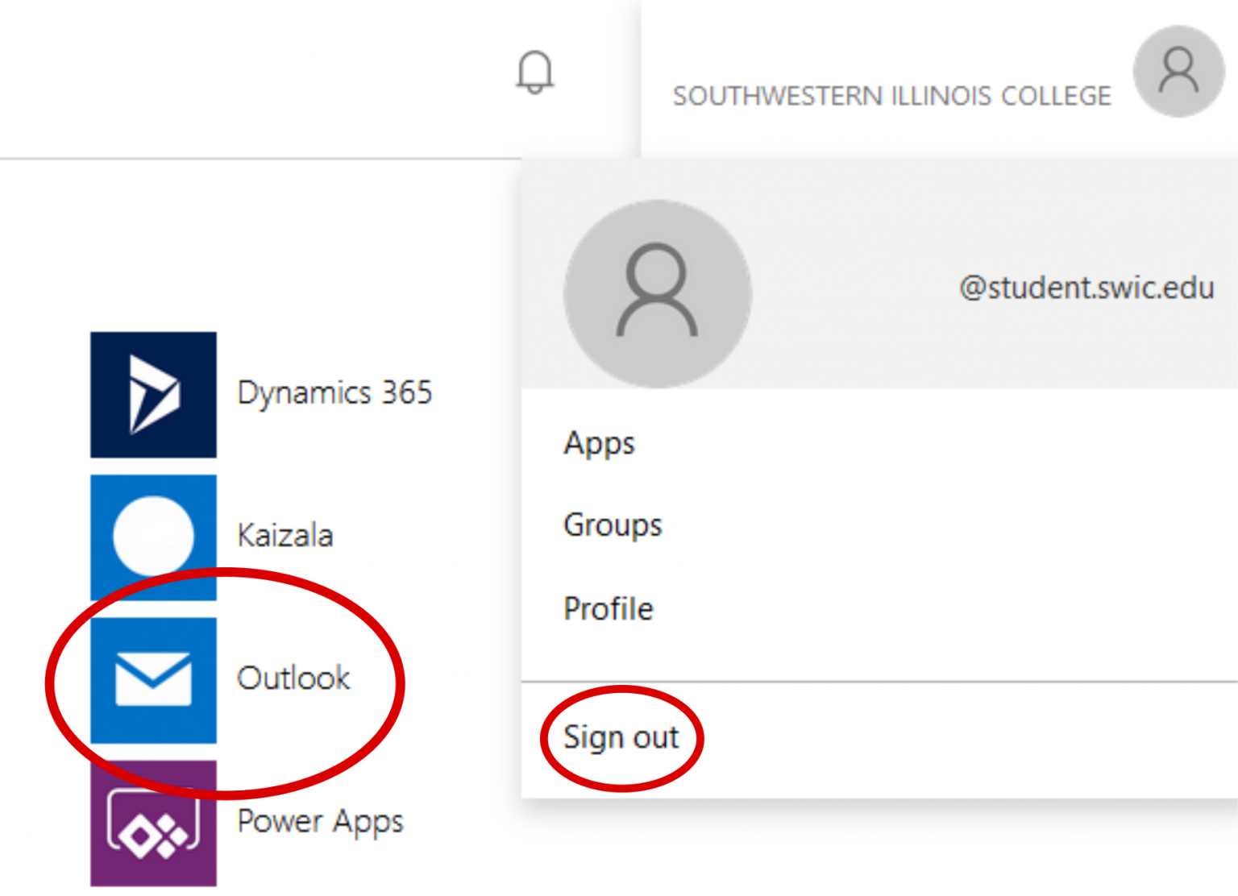Click the Sign out link circled in red
This screenshot has height=896, width=1238.
pyautogui.click(x=621, y=736)
